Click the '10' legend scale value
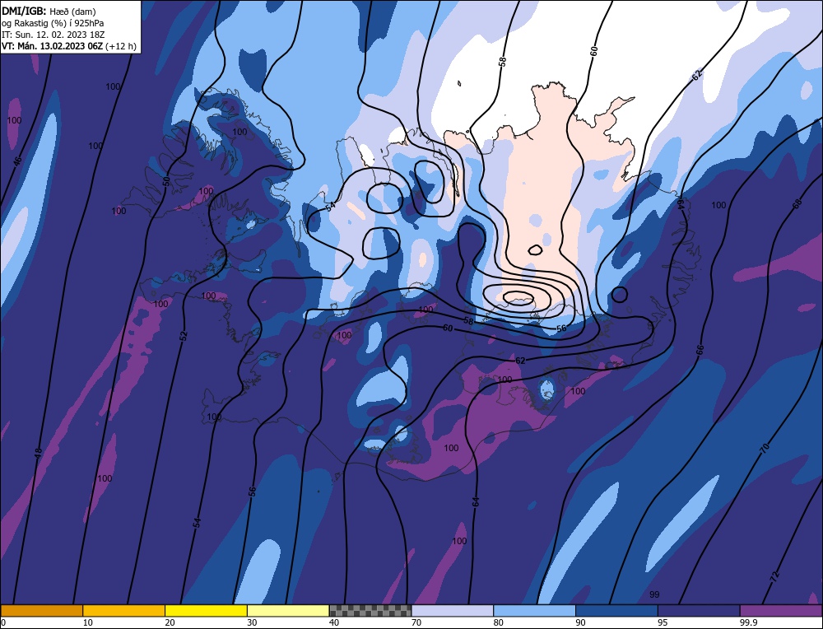Viewport: 823px width, 629px height. (88, 622)
